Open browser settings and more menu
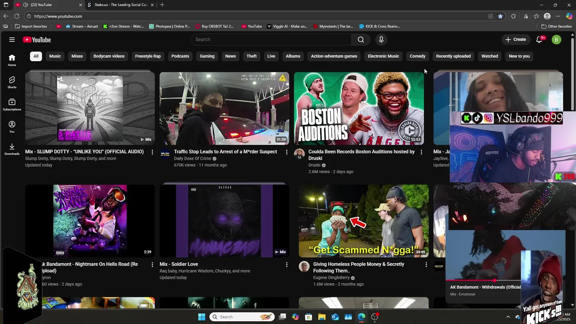Viewport: 576px width, 324px height. (x=558, y=16)
